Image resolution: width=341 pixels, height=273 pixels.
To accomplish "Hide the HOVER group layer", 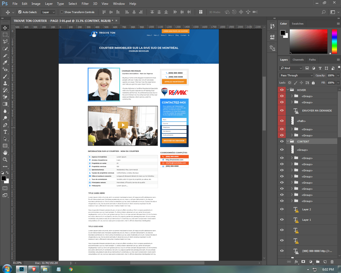I will pos(282,90).
